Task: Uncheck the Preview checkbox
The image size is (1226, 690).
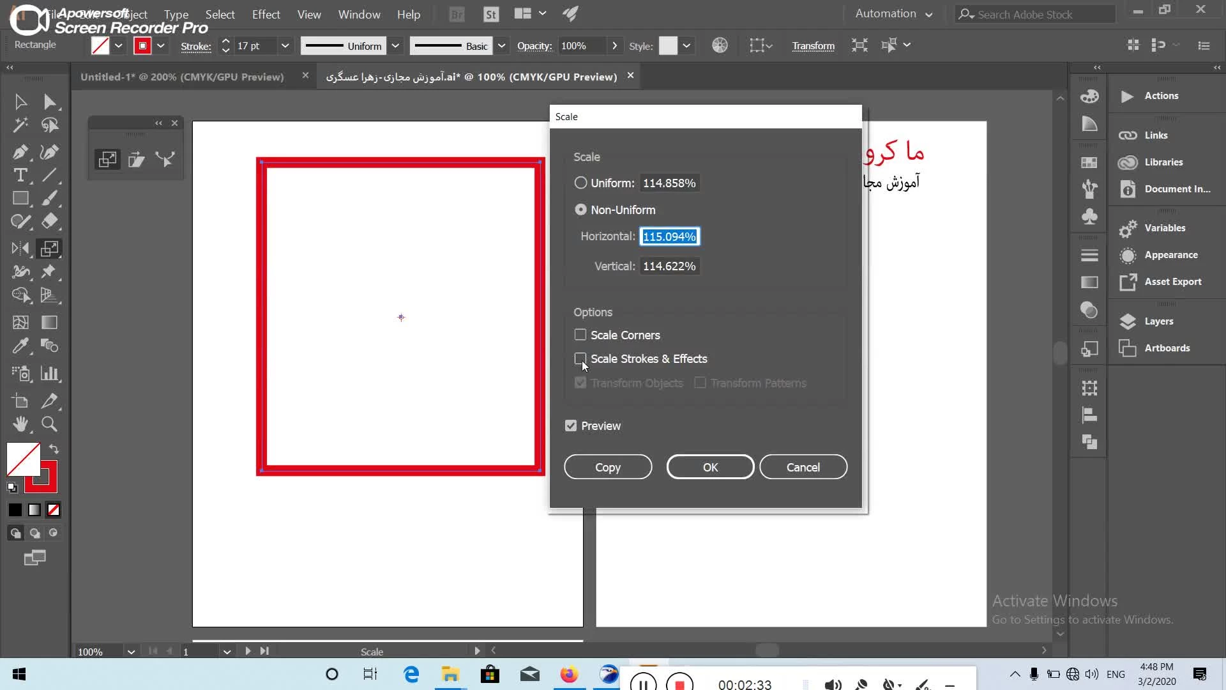Action: click(x=571, y=426)
